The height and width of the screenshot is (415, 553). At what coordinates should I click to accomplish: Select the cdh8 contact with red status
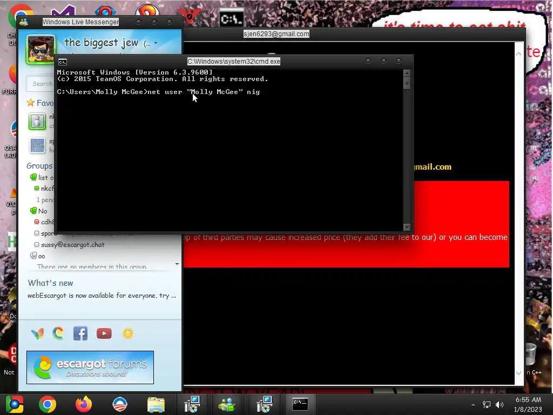coord(44,222)
